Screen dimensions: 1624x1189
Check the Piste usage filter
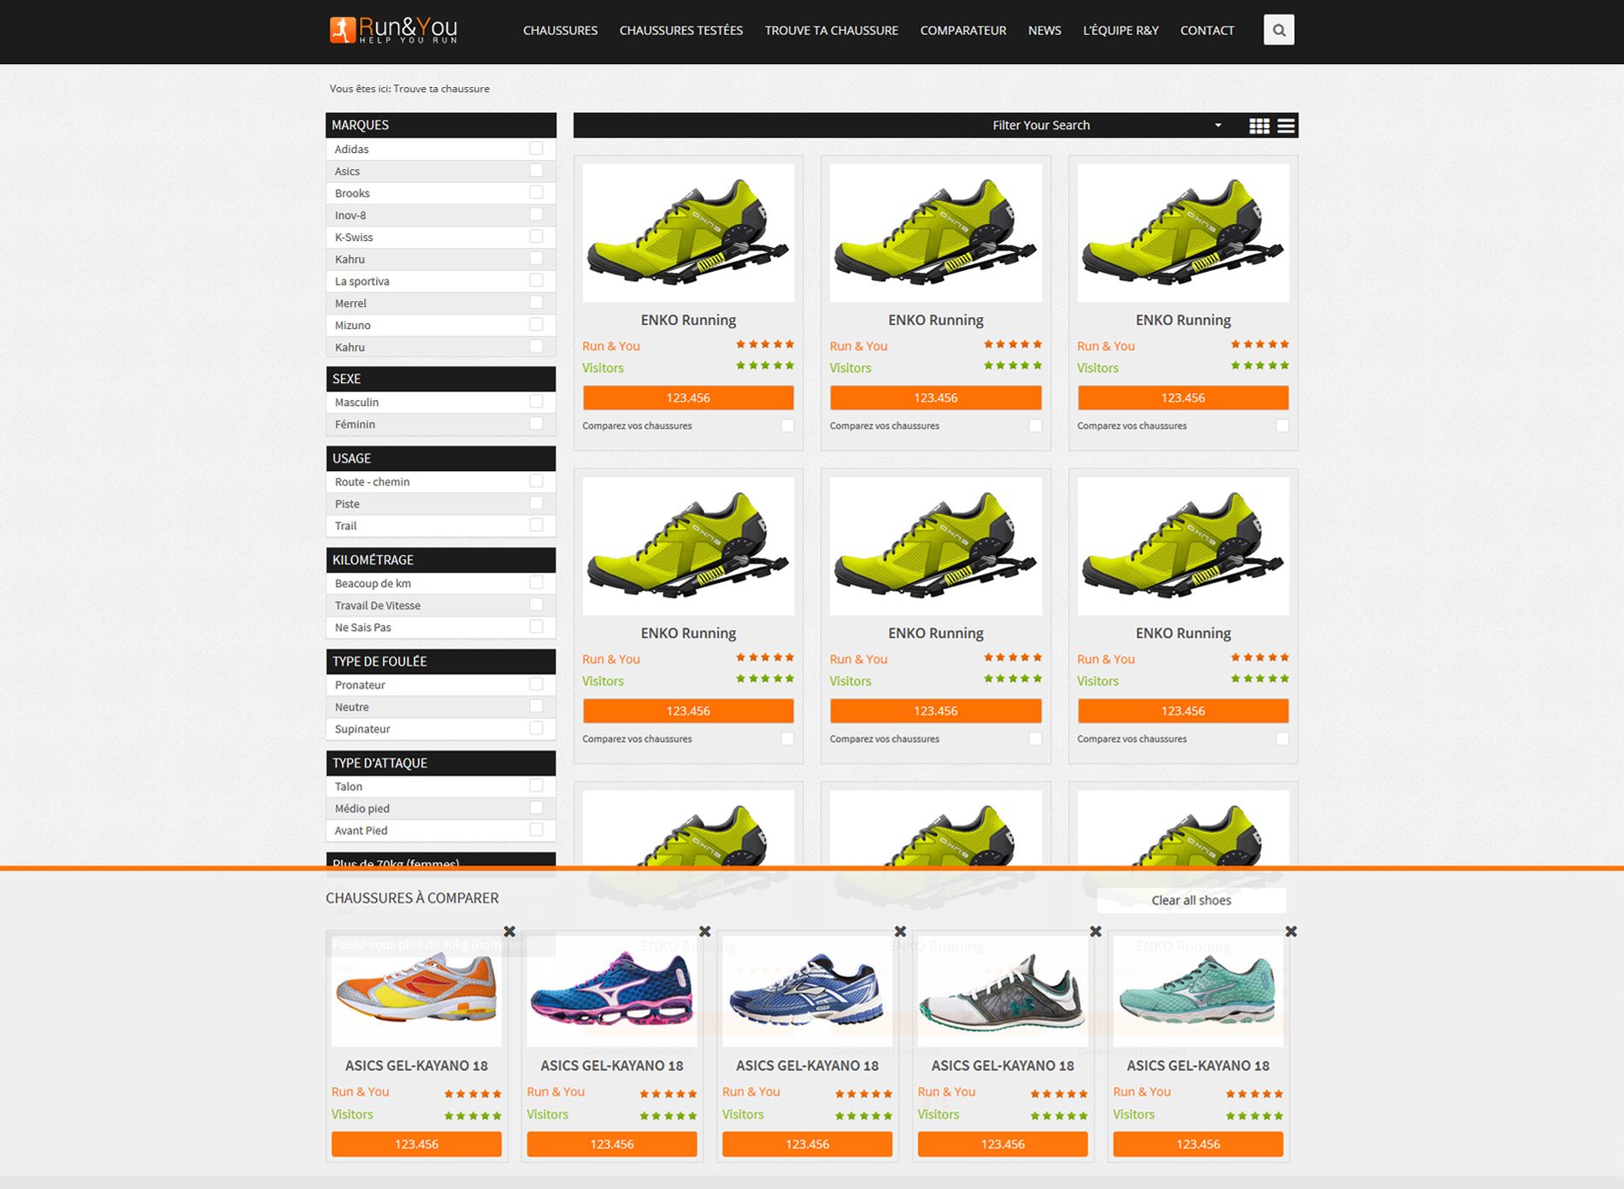point(536,503)
